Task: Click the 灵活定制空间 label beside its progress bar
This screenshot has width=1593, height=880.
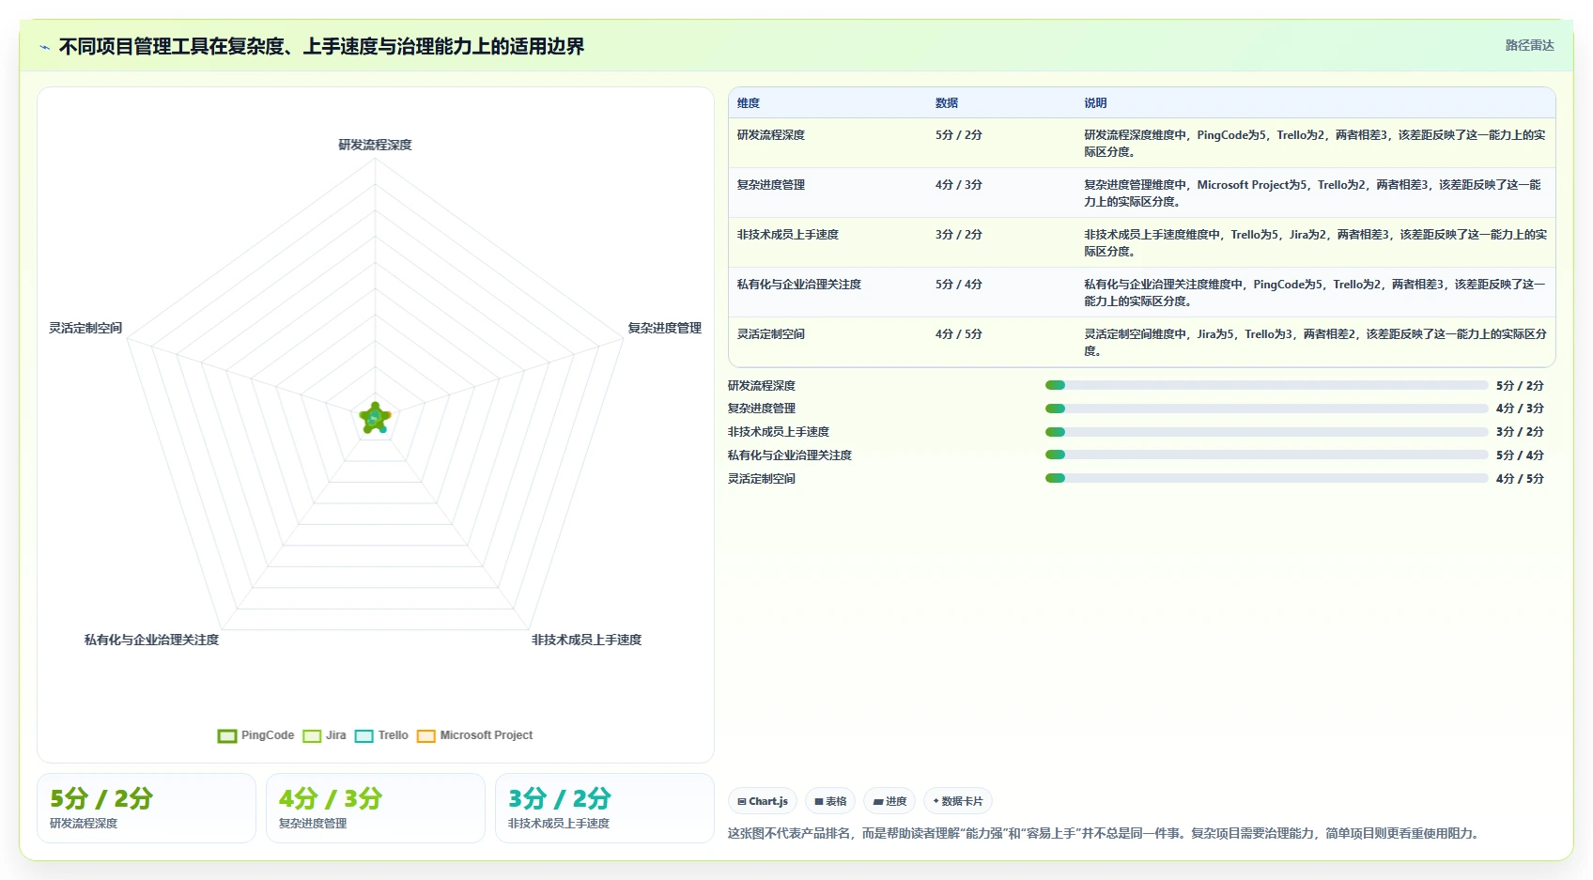Action: tap(761, 479)
